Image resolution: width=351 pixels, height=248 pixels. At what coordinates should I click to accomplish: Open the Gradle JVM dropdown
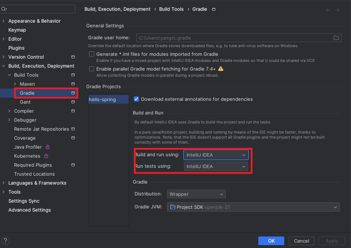point(253,207)
